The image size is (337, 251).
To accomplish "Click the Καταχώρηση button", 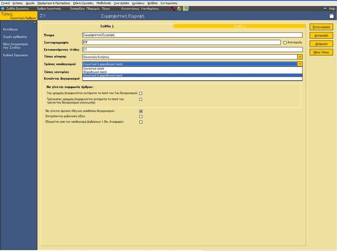I will click(x=321, y=27).
